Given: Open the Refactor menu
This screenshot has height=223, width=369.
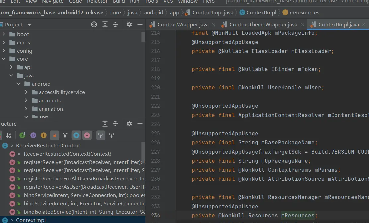Looking at the screenshot, I should (x=97, y=2).
